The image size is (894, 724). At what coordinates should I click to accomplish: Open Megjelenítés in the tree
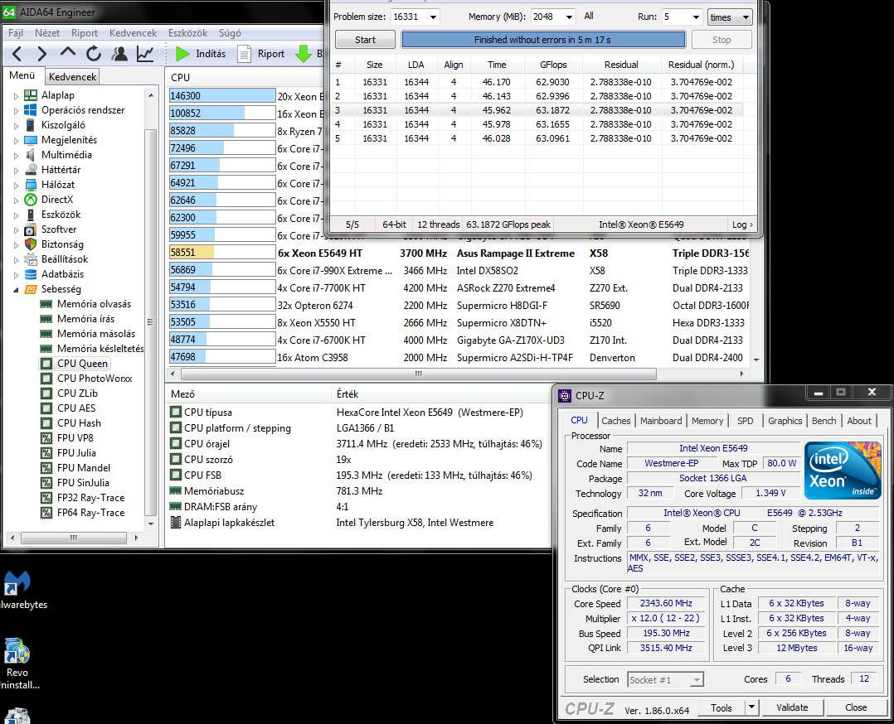[69, 139]
